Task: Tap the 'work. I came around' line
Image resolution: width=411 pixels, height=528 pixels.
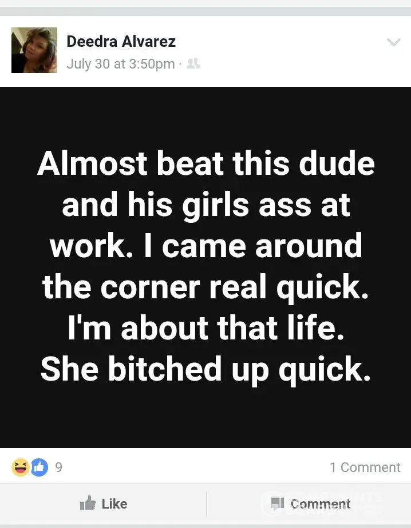Action: pos(206,246)
